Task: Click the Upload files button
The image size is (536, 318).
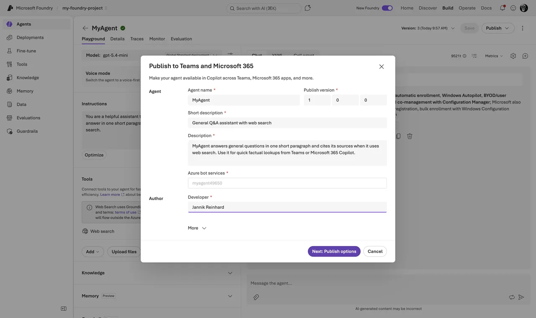Action: [x=124, y=251]
